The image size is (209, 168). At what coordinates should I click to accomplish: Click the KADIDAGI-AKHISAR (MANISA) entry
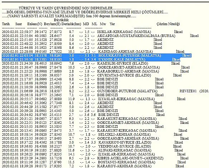(x=125, y=52)
